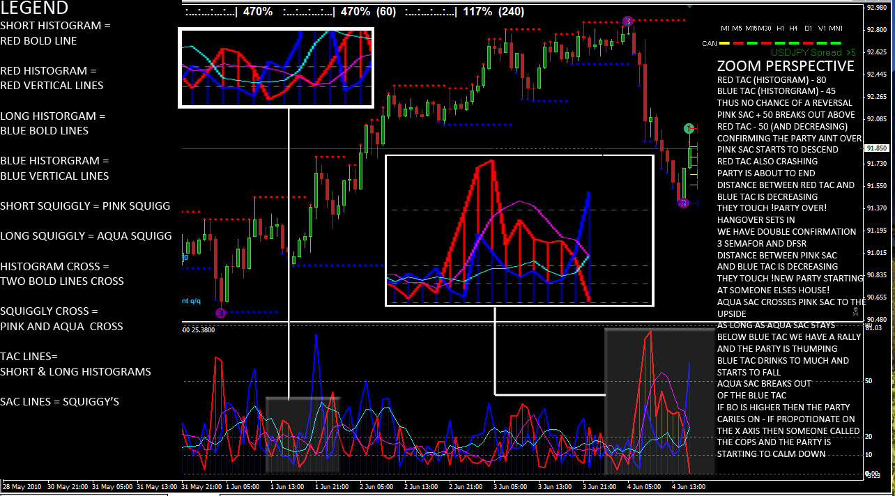Click the purple semafor marker at chart top
The image size is (895, 496).
pos(627,22)
